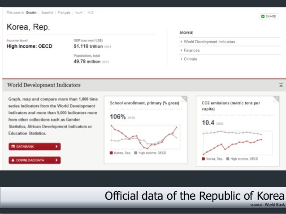Image resolution: width=286 pixels, height=214 pixels.
Task: Click the Korea, Rep. page heading
Action: (x=28, y=27)
